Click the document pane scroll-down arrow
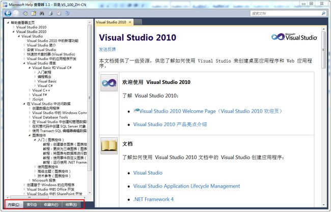Screen dimensions: 331x212 click(x=323, y=204)
